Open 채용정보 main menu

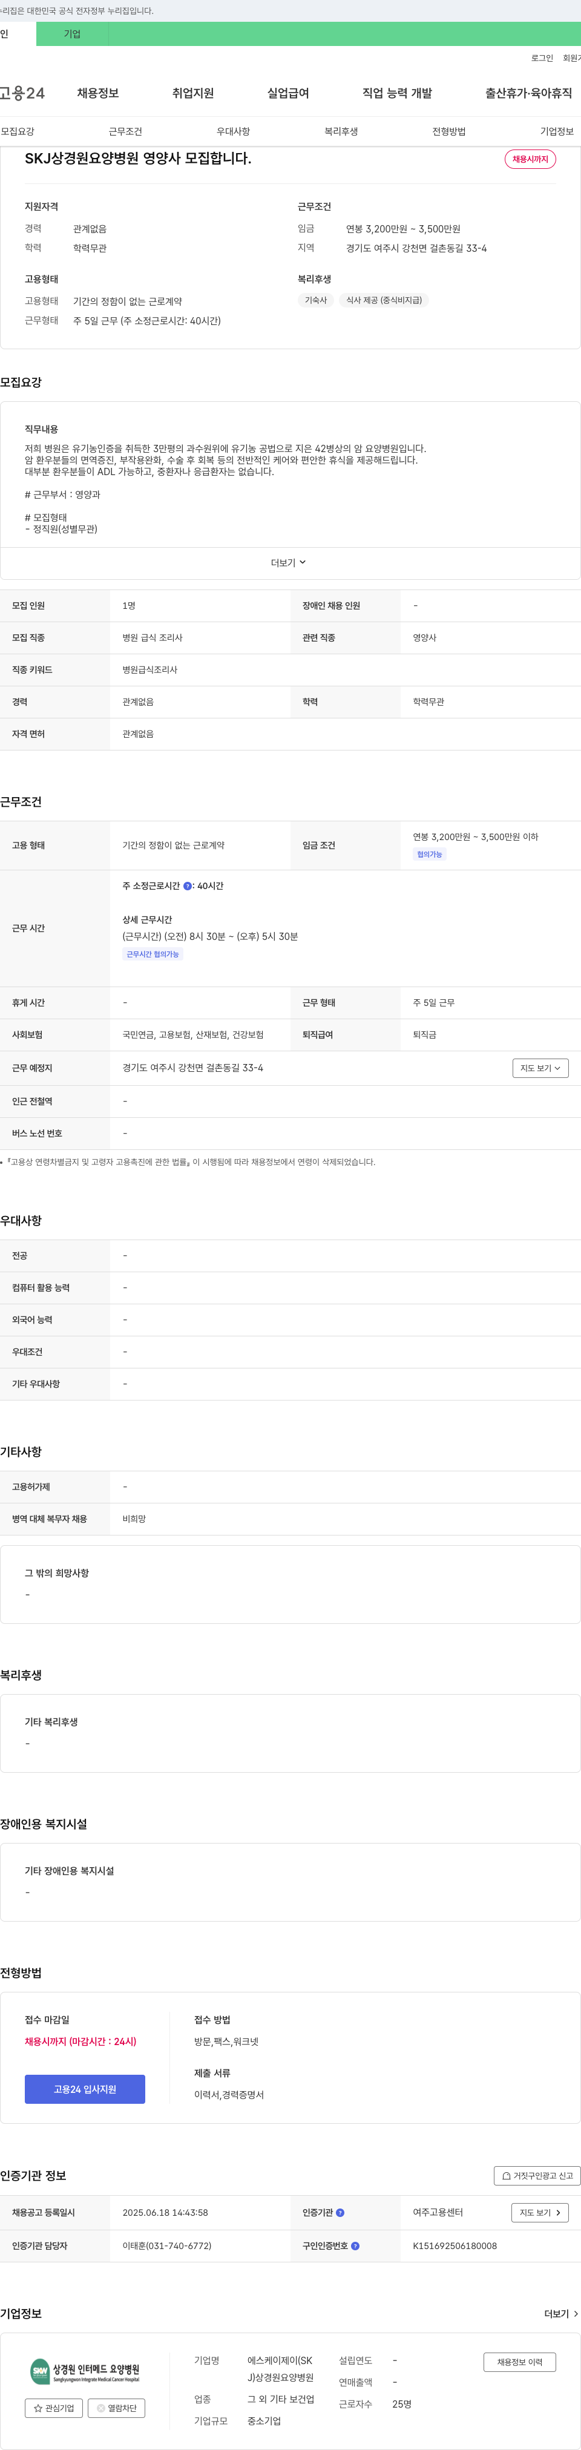98,93
